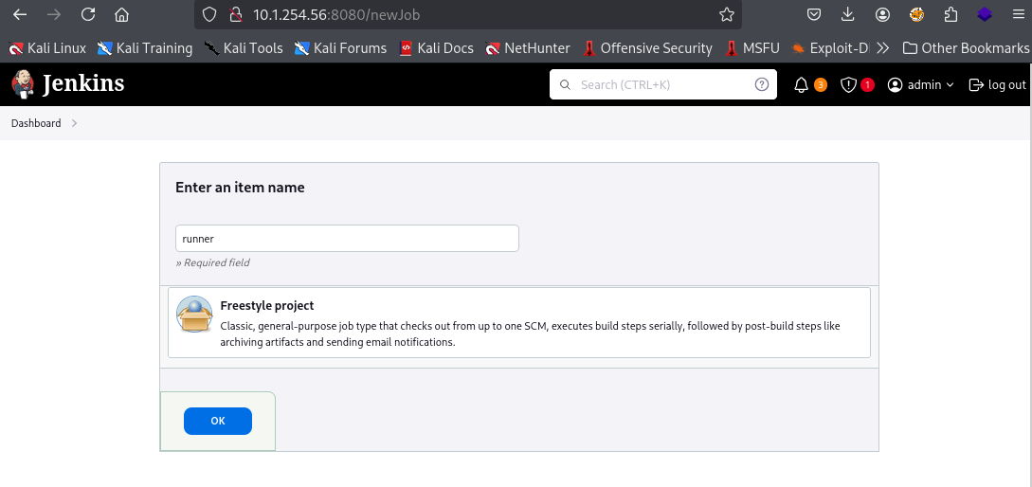Open MSFU bookmark
The width and height of the screenshot is (1032, 487).
tap(751, 48)
